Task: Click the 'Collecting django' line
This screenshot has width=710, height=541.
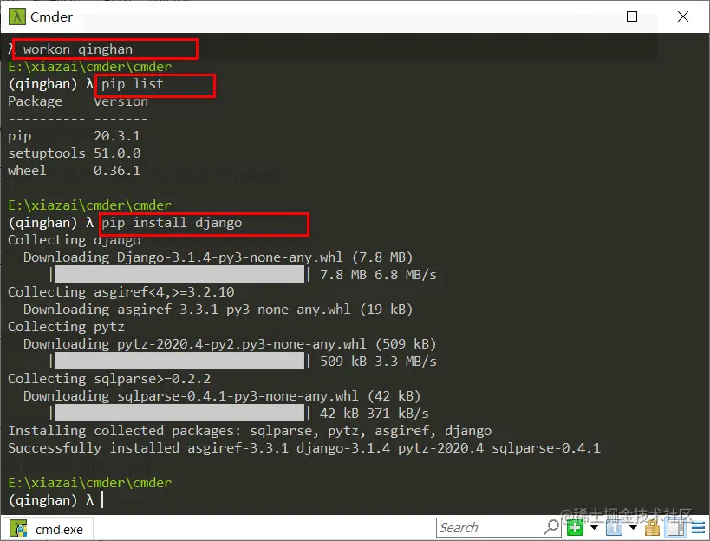Action: coord(75,240)
